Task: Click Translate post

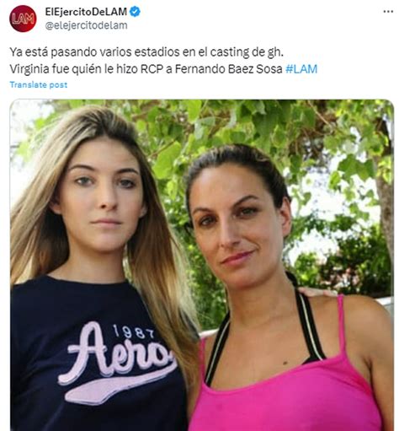Action: [x=39, y=84]
